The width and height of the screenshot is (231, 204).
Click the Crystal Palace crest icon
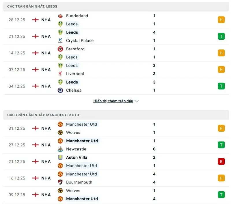[x=61, y=41]
